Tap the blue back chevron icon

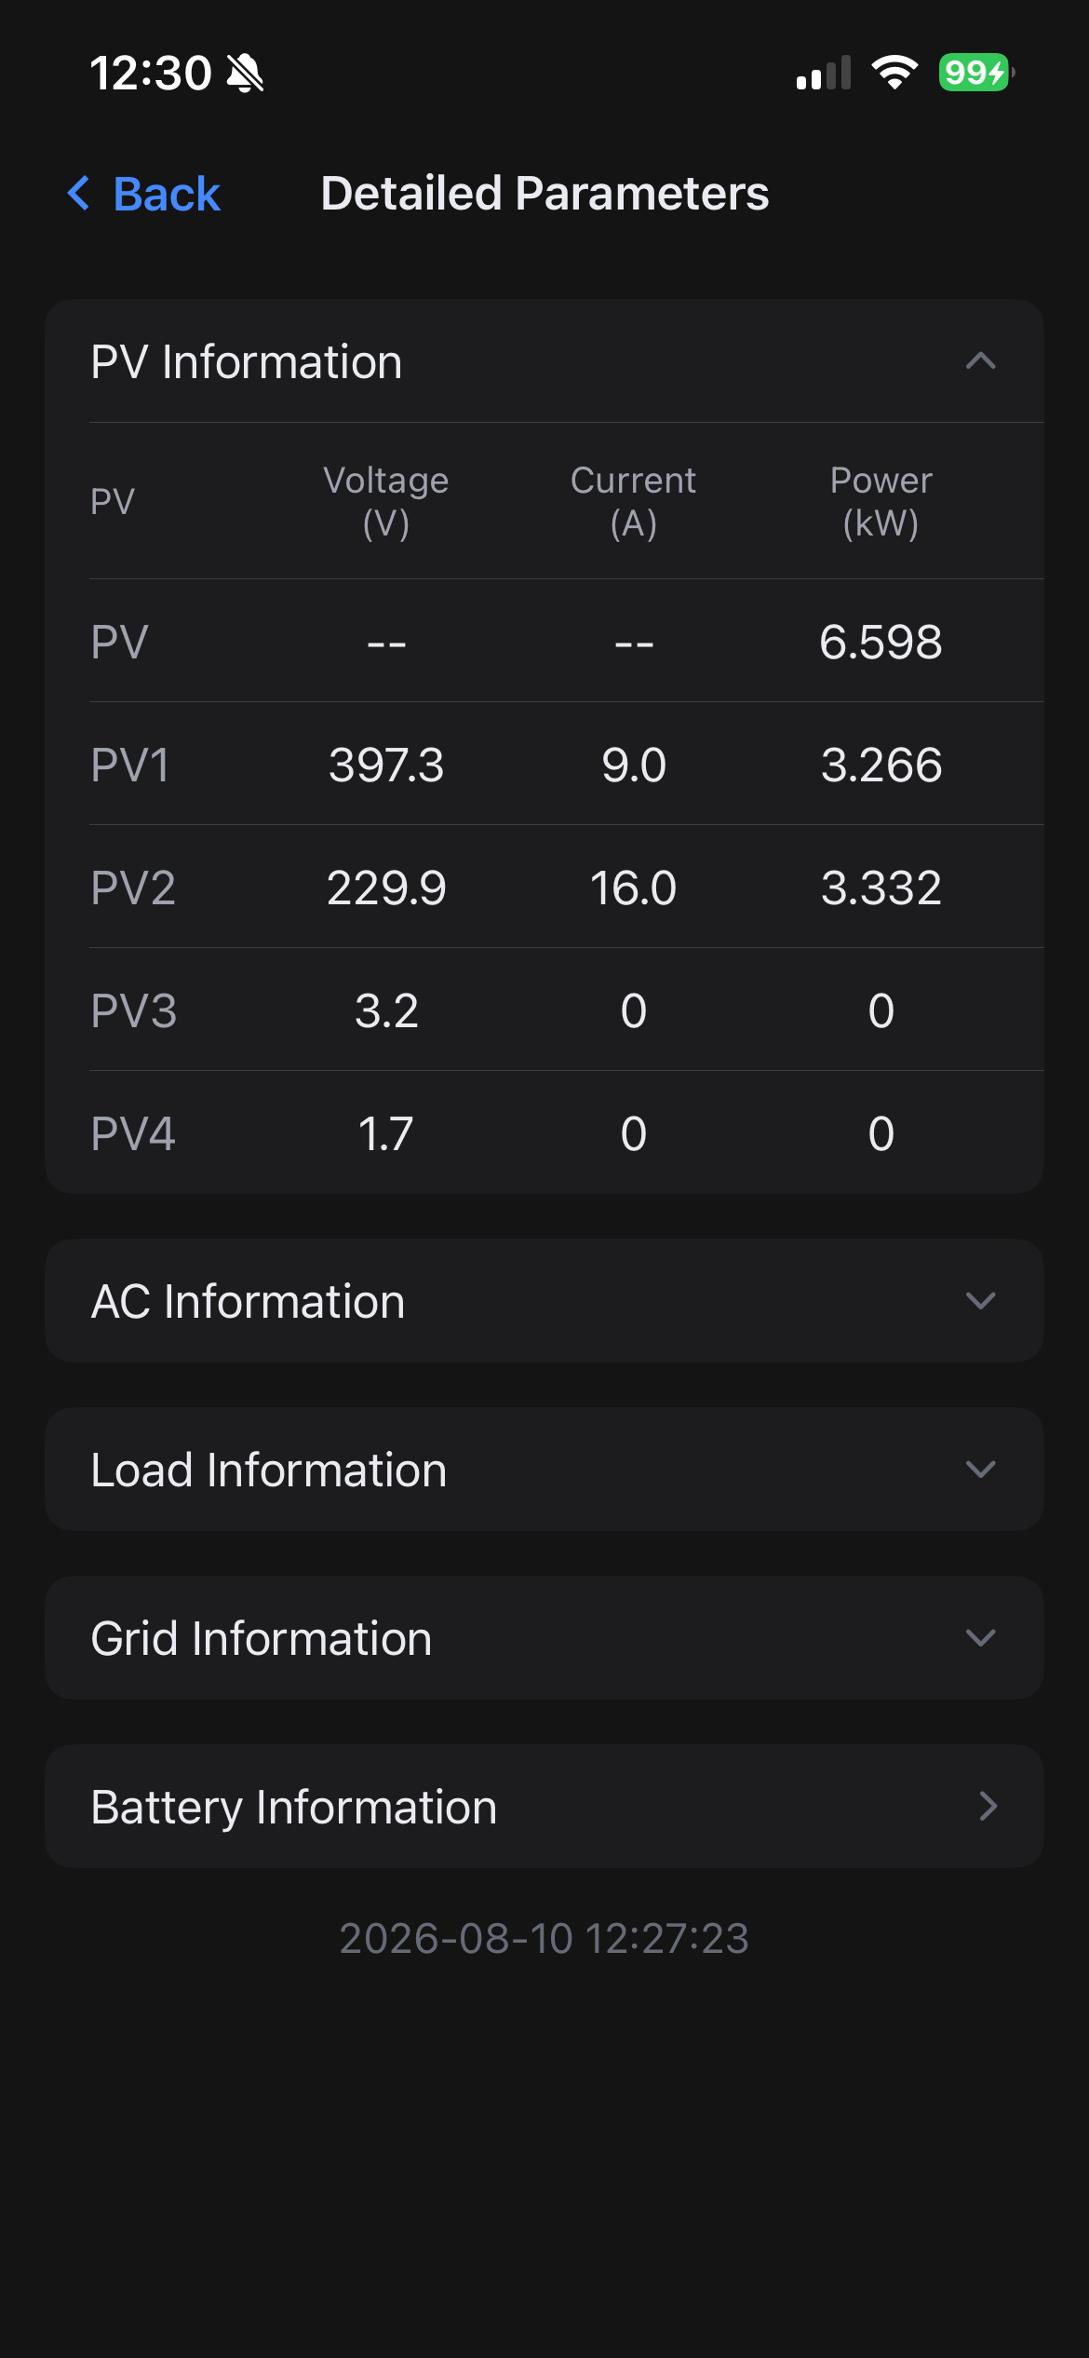click(x=79, y=194)
